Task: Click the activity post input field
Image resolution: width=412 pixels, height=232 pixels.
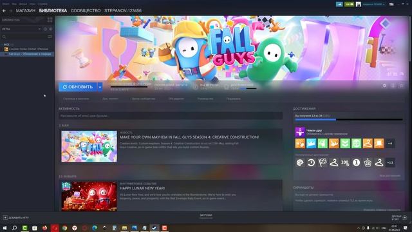Action: [x=171, y=116]
